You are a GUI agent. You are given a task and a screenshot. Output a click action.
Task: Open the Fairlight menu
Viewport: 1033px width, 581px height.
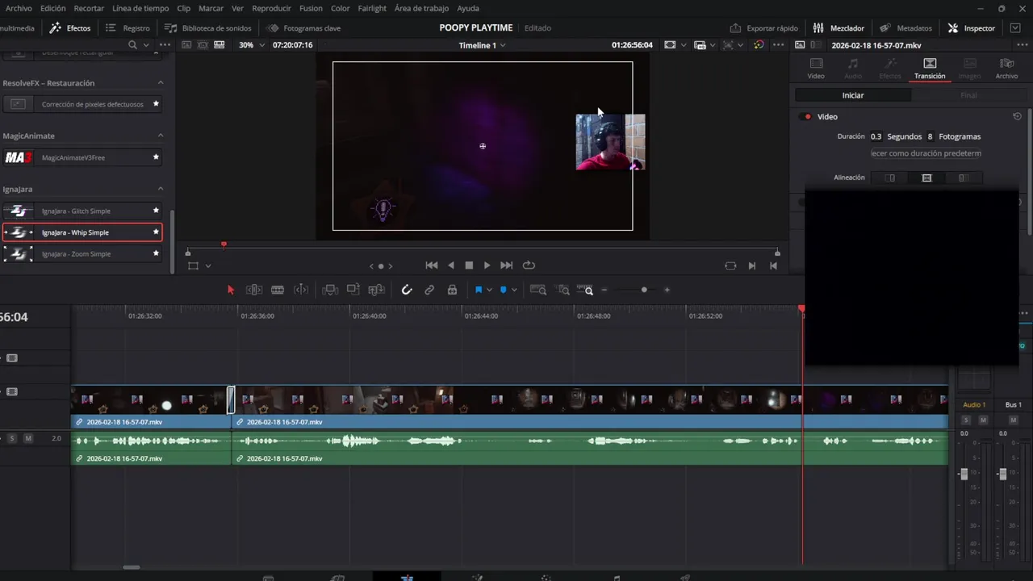click(372, 8)
